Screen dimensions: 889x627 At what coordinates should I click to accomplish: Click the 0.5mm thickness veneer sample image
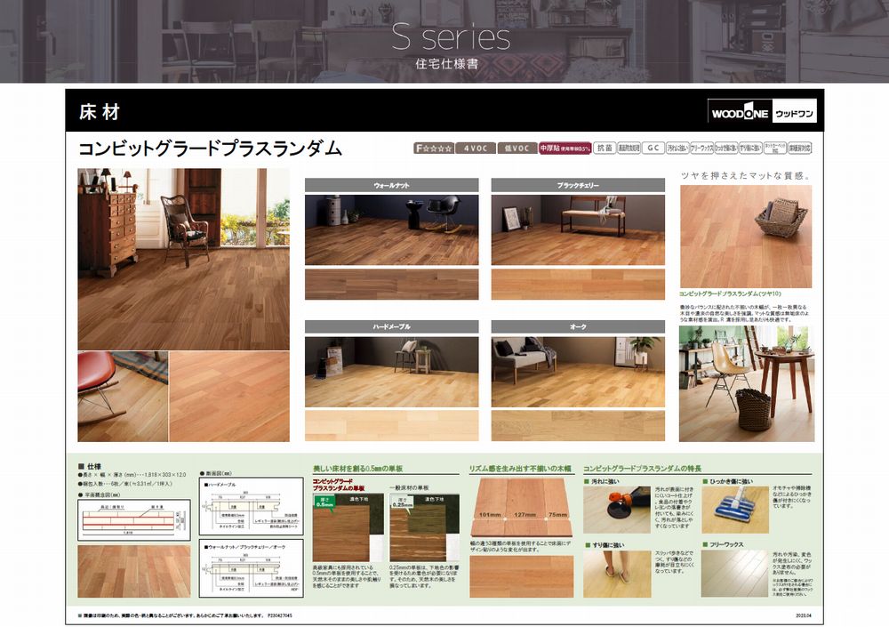(x=348, y=527)
